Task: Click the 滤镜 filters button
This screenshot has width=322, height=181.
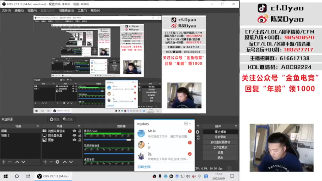Action: (x=68, y=119)
